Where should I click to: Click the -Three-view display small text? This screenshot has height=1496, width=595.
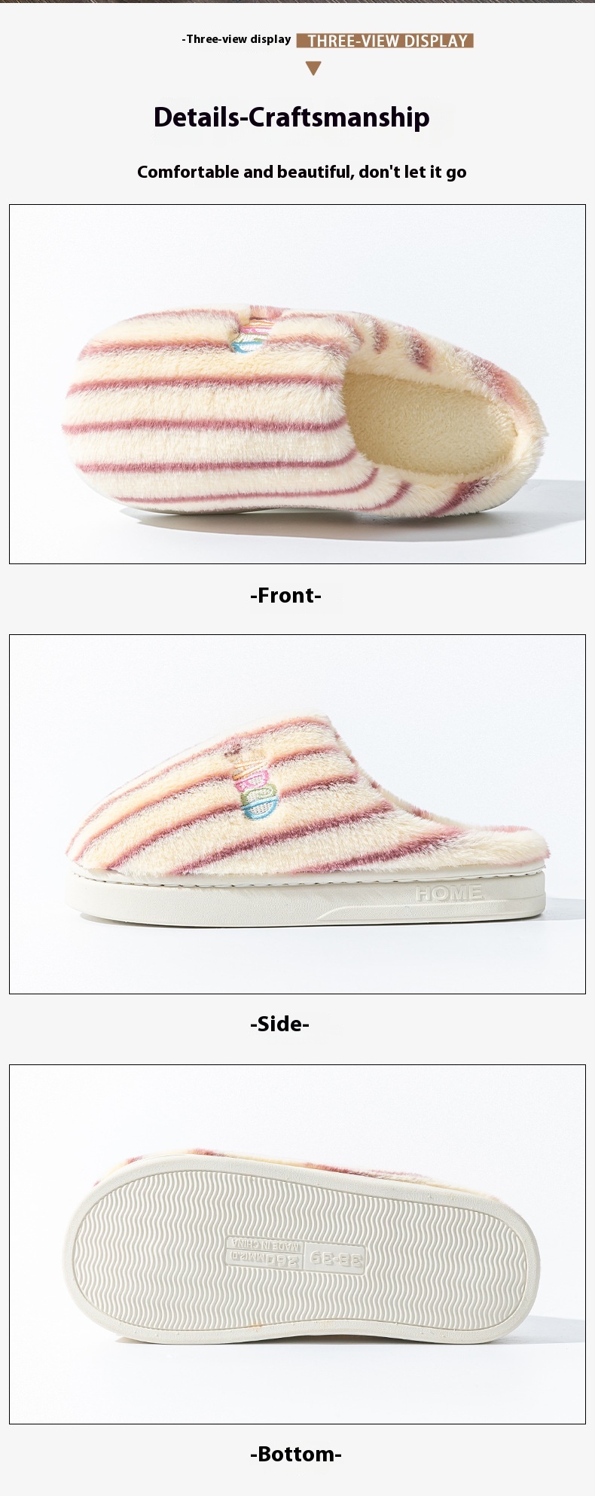pyautogui.click(x=236, y=39)
